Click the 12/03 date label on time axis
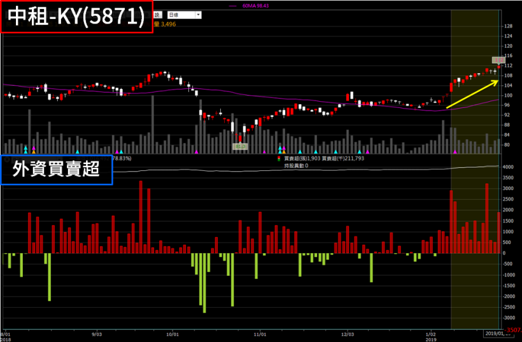The height and width of the screenshot is (342, 522). tap(347, 334)
